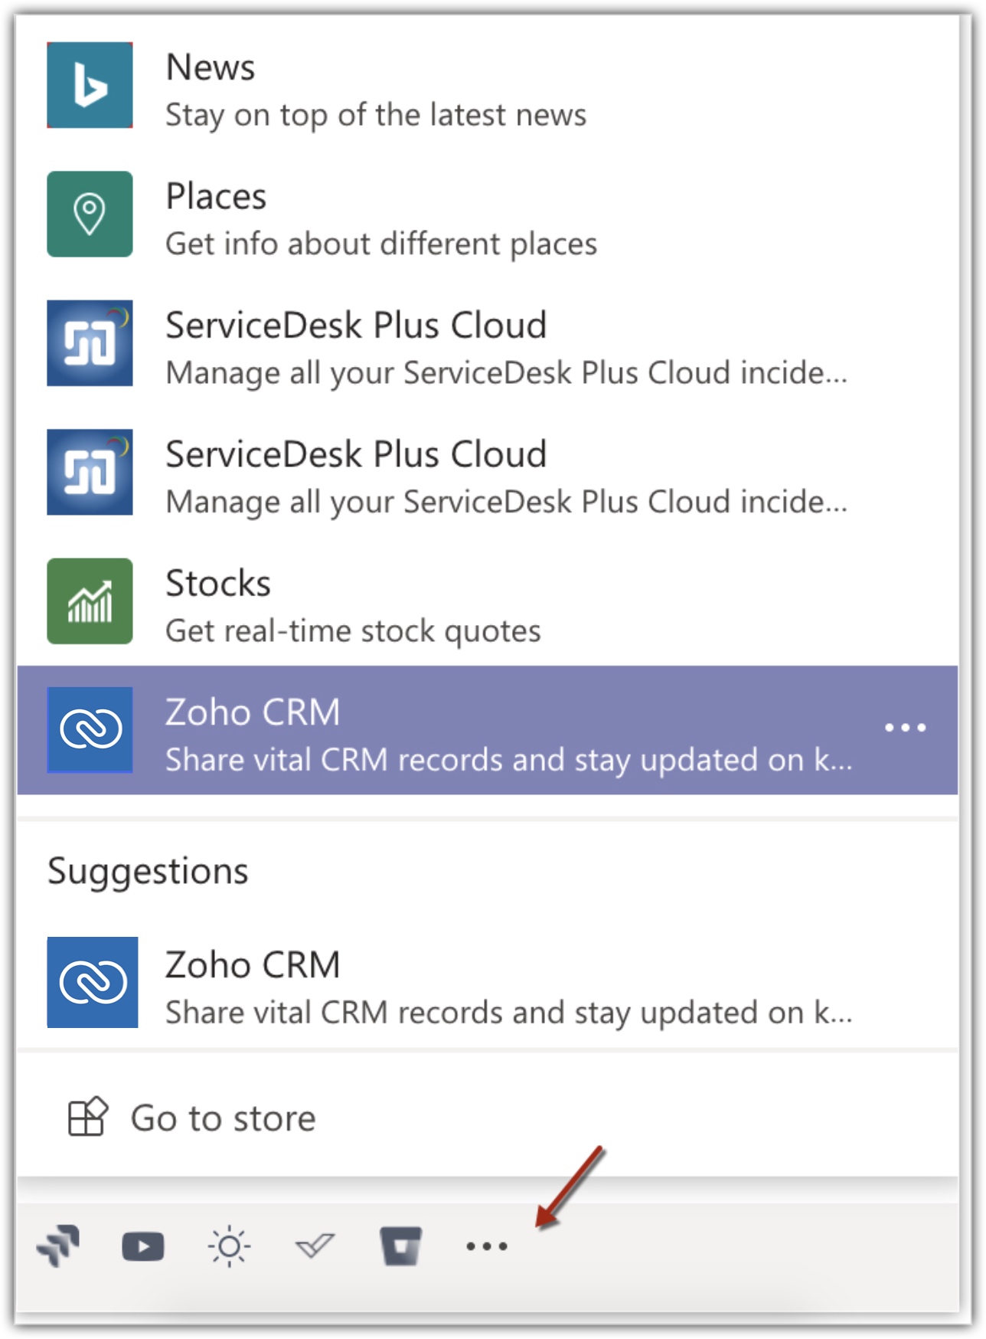Choose the second ServiceDesk Plus Cloud title
The image size is (986, 1339).
click(x=356, y=453)
